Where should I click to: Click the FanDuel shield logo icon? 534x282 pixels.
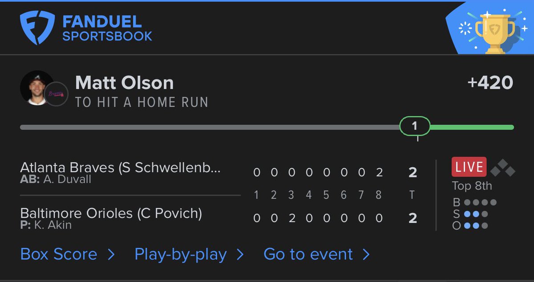[37, 28]
